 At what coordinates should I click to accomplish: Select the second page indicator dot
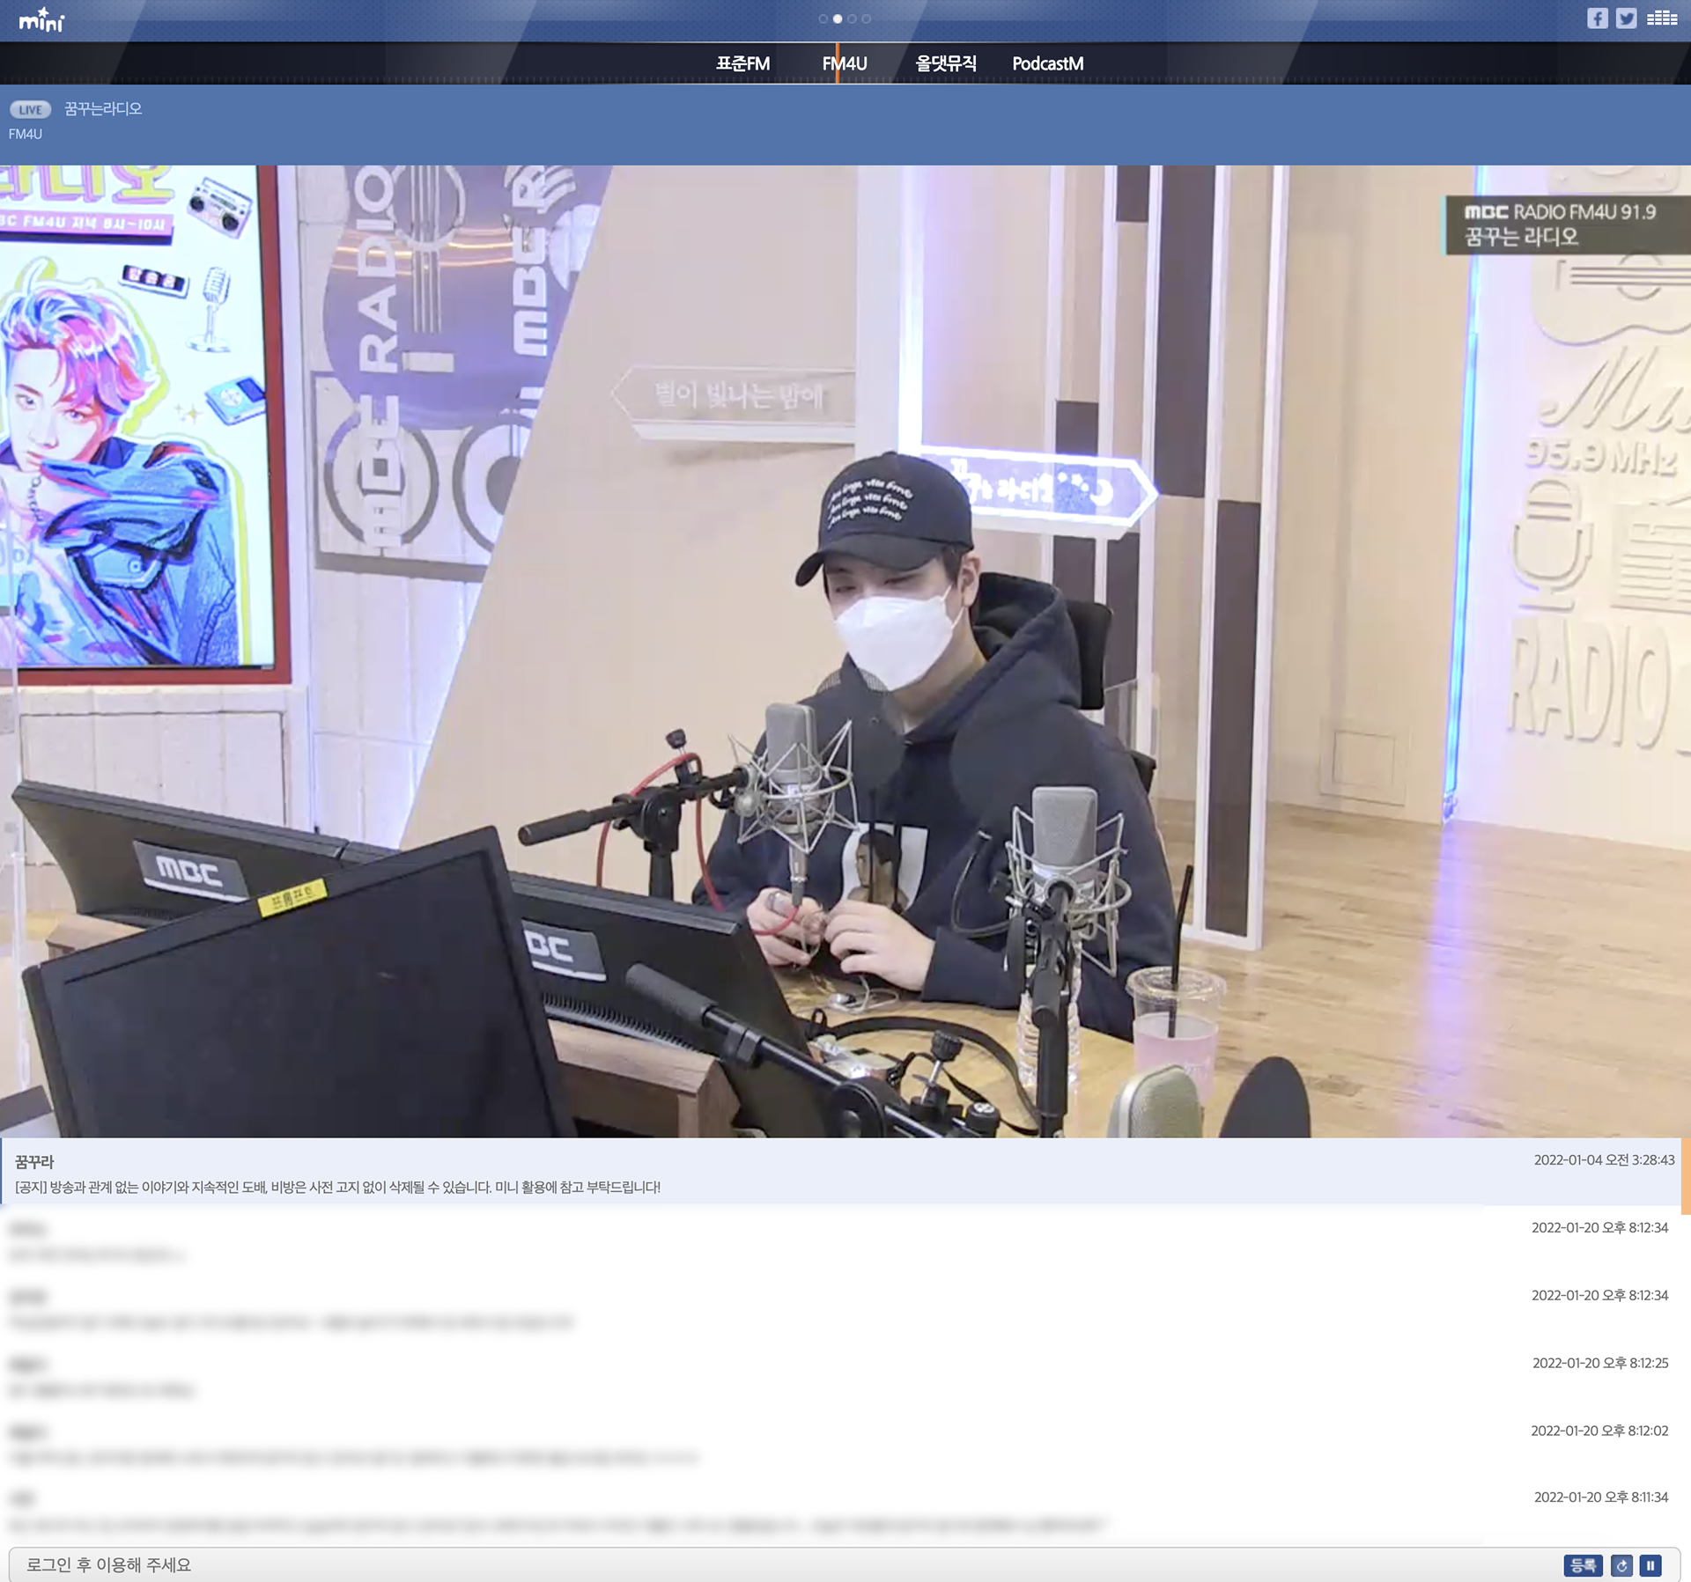838,18
